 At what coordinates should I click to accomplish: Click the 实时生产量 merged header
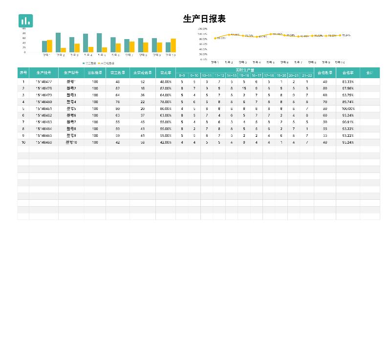click(245, 70)
